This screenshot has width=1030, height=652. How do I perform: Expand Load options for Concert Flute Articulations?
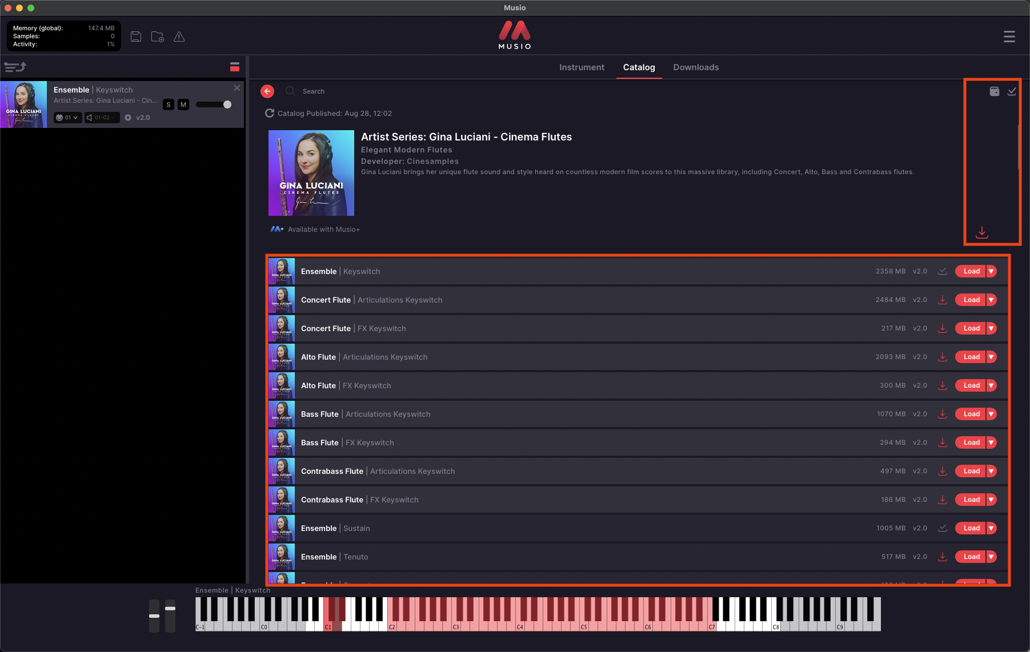click(992, 300)
